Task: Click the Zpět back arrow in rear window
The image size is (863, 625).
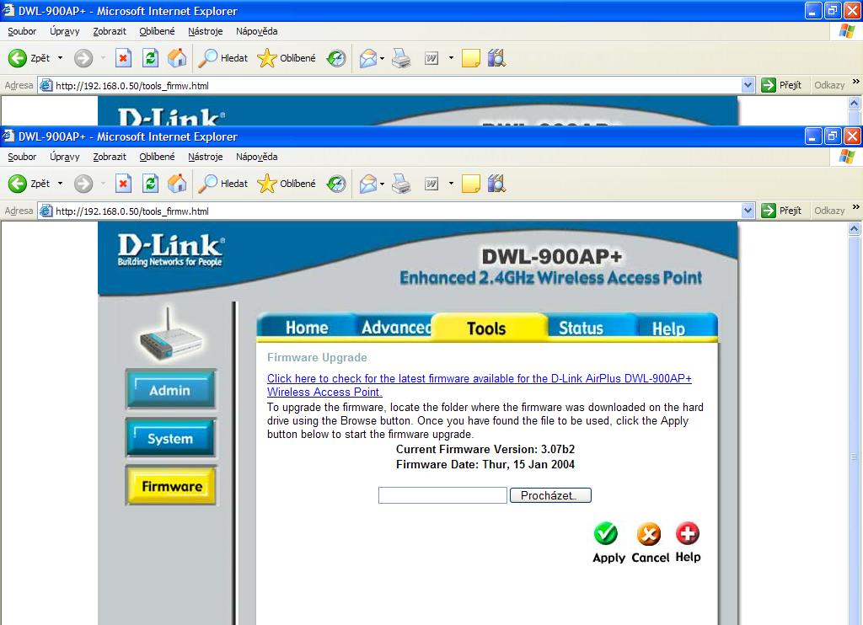Action: tap(18, 58)
